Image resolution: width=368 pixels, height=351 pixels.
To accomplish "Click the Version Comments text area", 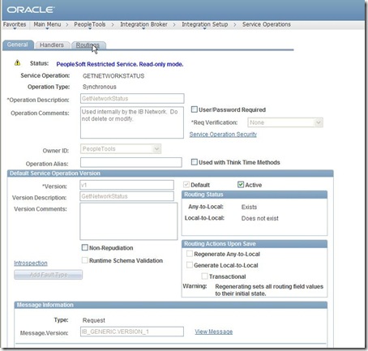I will point(129,221).
